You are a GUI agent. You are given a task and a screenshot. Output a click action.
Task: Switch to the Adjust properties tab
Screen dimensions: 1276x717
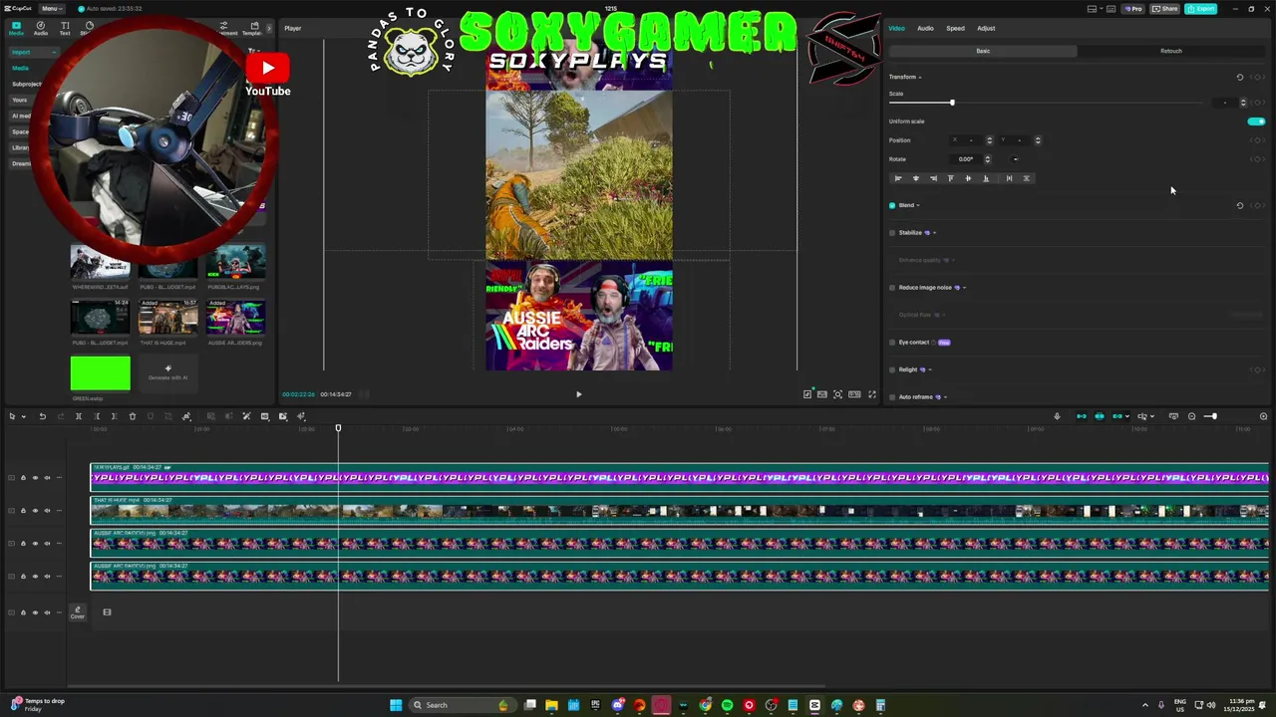[986, 28]
